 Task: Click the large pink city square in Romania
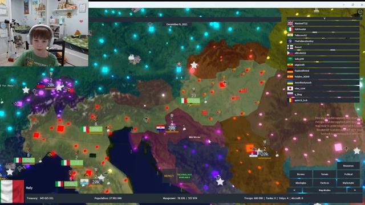pos(338,147)
